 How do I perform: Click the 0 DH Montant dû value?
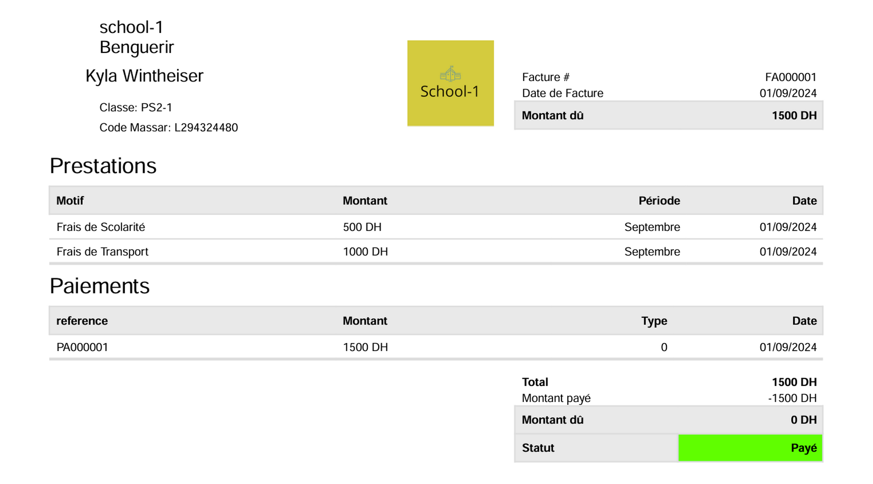[x=803, y=420]
